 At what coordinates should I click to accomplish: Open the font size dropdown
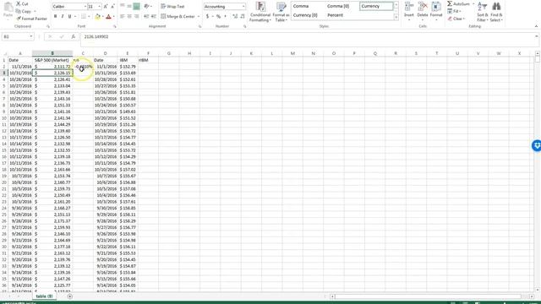100,7
